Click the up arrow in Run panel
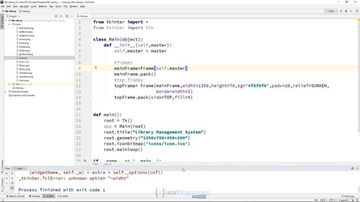The width and height of the screenshot is (360, 202). pos(12,173)
